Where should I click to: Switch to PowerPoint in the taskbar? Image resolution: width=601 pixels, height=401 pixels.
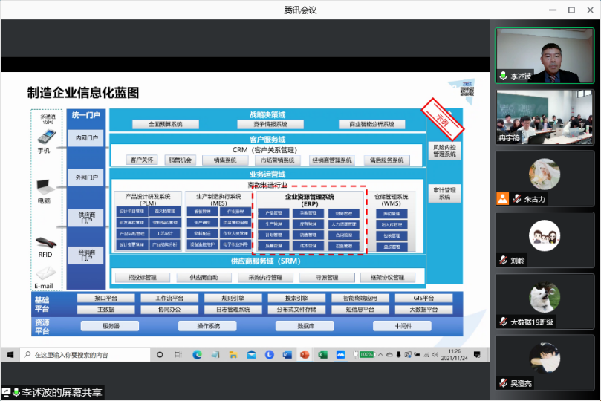coord(305,355)
